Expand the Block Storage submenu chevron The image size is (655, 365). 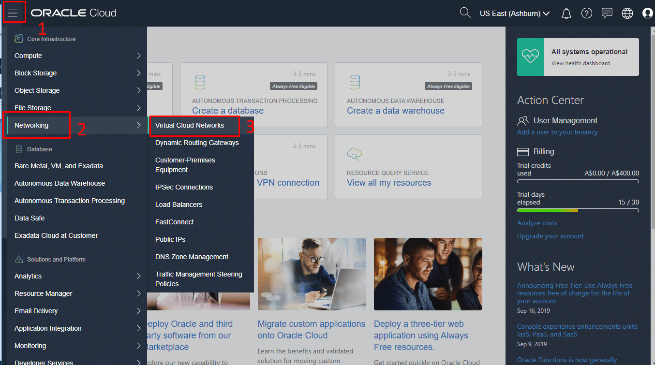139,73
